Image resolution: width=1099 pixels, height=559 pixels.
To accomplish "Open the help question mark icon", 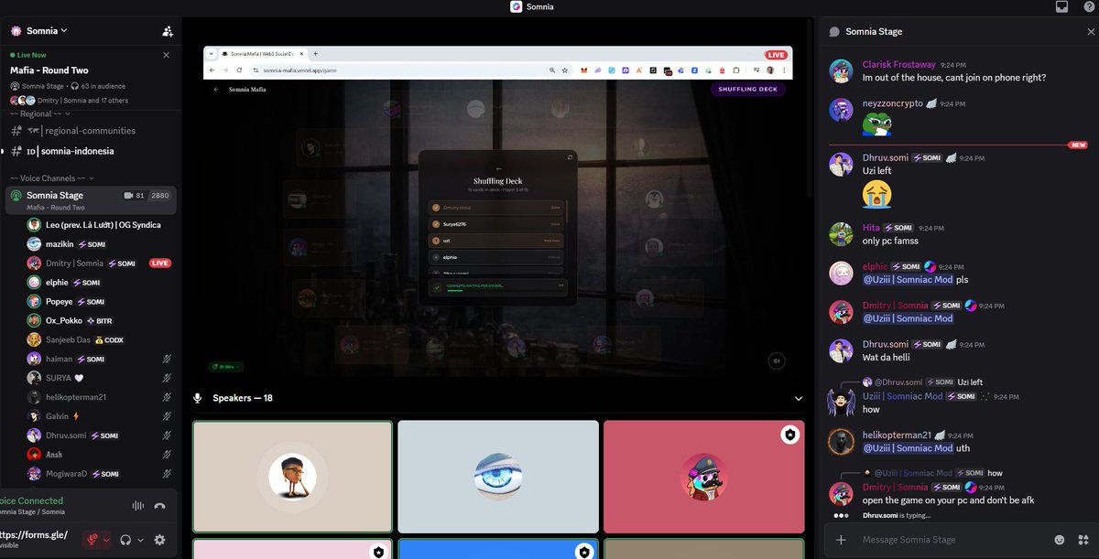I will coord(1089,6).
